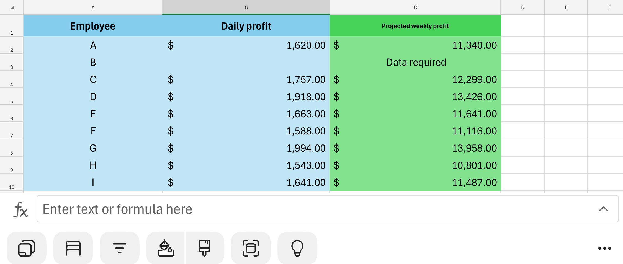623x264 pixels.
Task: Tap the format painter brush icon
Action: pos(205,248)
